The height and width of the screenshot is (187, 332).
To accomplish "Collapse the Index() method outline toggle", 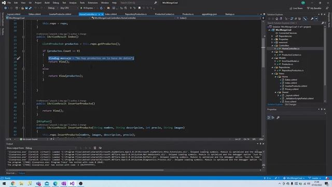I will coord(23,37).
